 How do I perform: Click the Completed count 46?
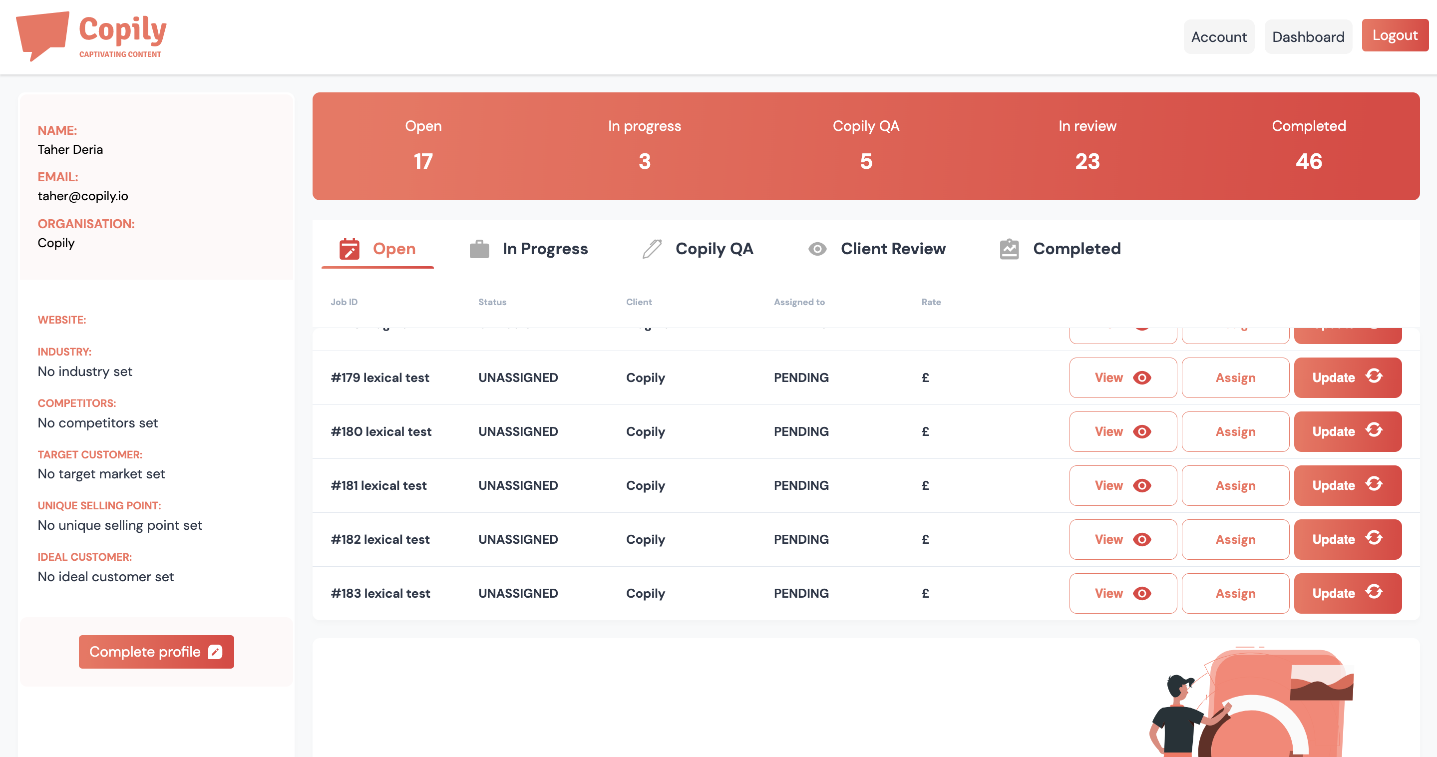[x=1309, y=161]
